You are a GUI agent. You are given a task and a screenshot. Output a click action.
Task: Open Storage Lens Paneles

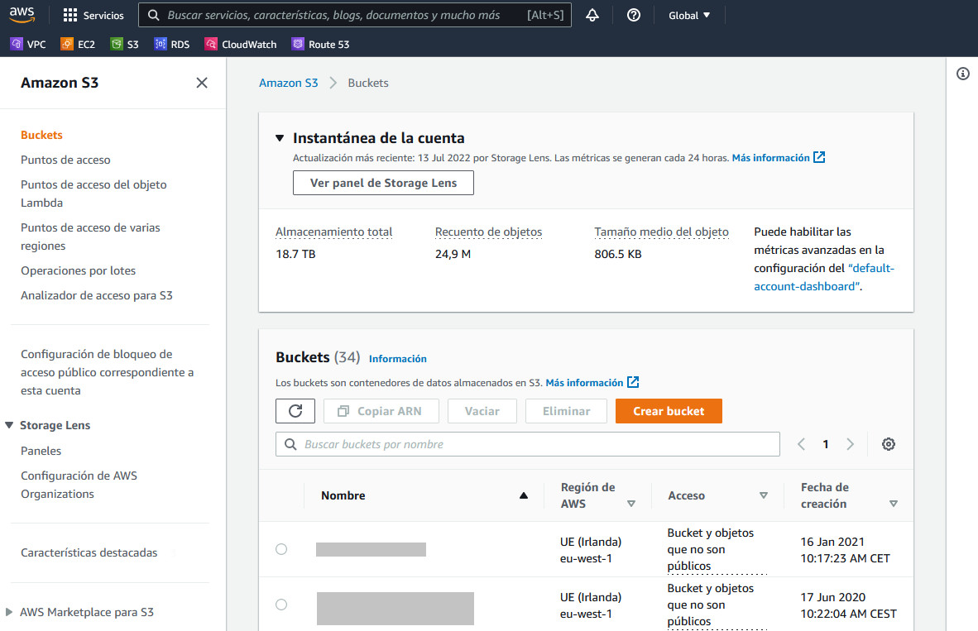coord(41,451)
